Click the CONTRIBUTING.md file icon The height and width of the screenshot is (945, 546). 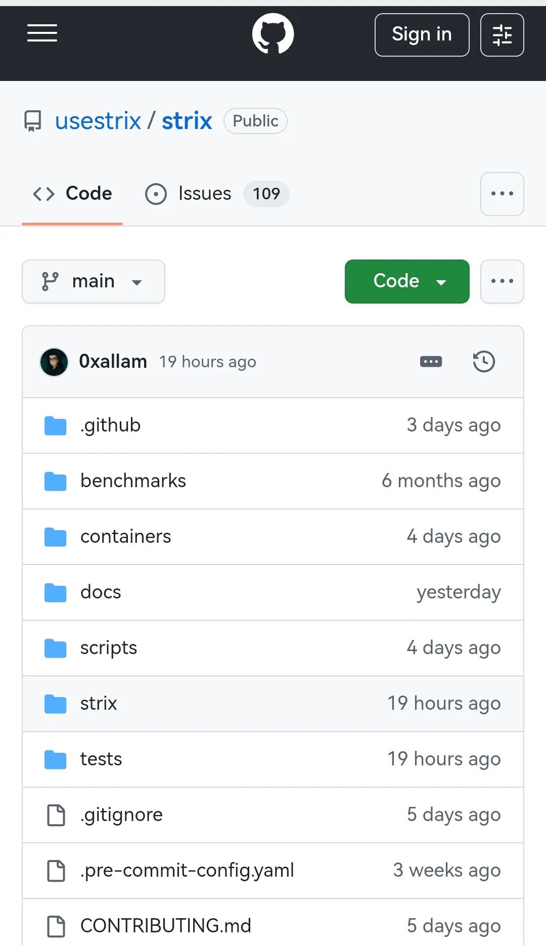(x=56, y=926)
